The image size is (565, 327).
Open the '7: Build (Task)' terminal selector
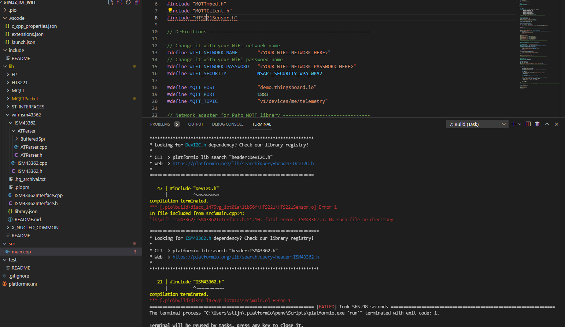477,124
